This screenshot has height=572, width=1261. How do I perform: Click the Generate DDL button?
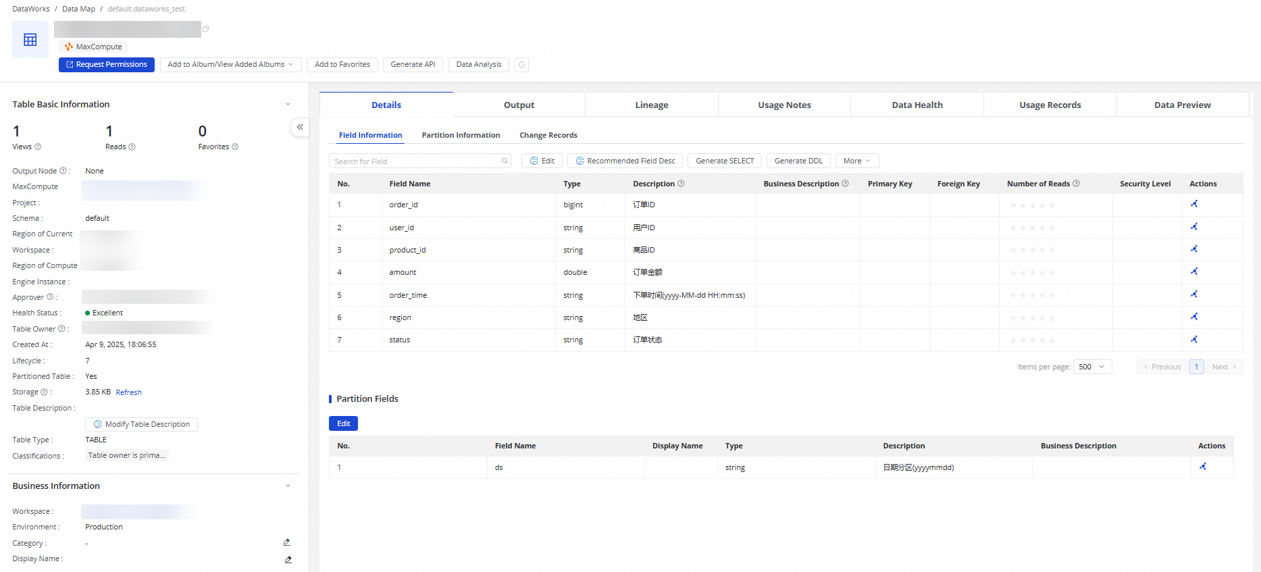[798, 161]
